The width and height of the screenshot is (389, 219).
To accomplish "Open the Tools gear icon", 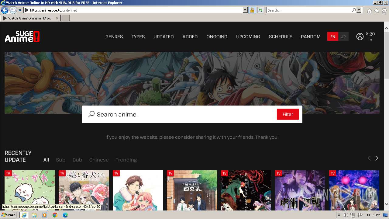I will pos(384,10).
